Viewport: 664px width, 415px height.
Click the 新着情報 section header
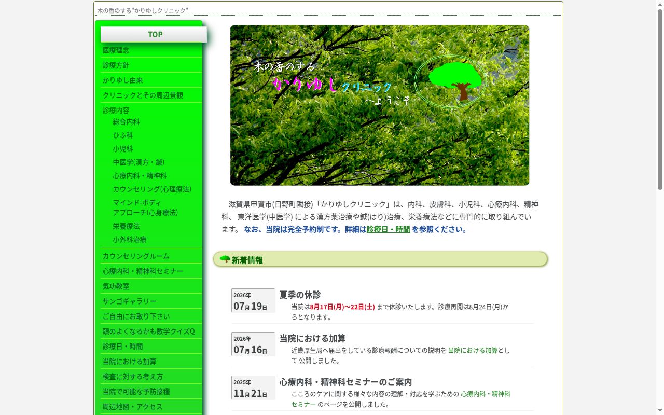[x=380, y=259]
